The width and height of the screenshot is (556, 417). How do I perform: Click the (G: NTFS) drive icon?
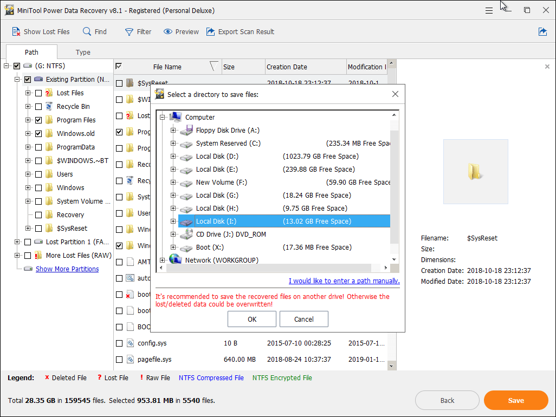coord(28,66)
